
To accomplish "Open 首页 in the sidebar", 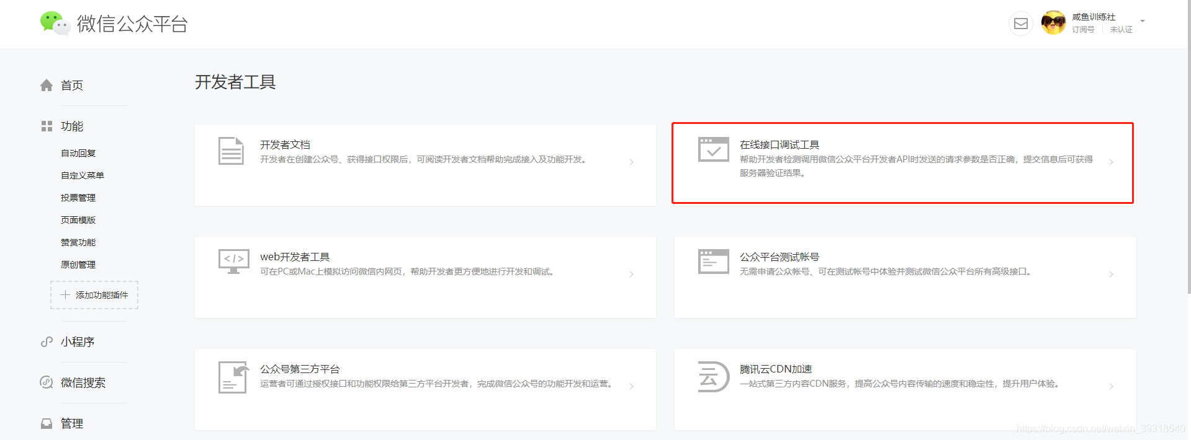I will (x=72, y=85).
